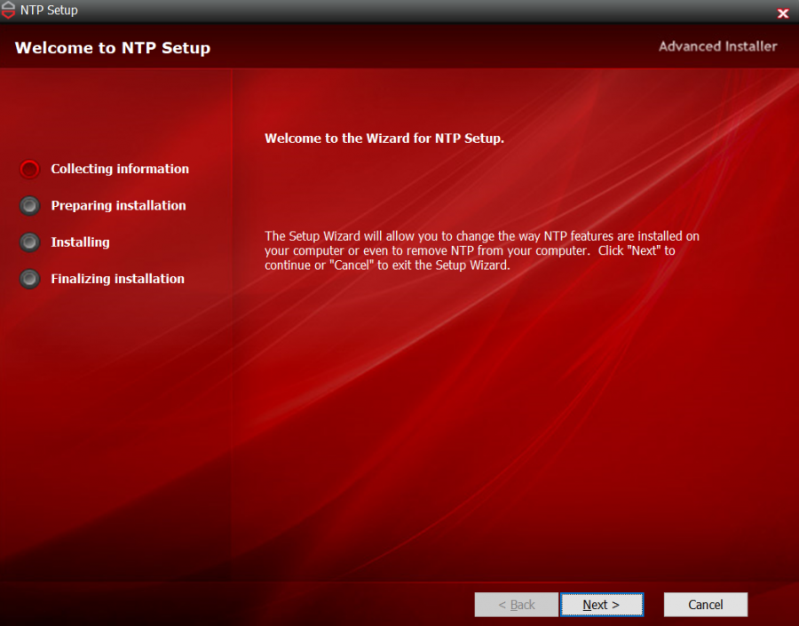Open the Advanced Installer branding link
Image resolution: width=799 pixels, height=626 pixels.
[717, 46]
